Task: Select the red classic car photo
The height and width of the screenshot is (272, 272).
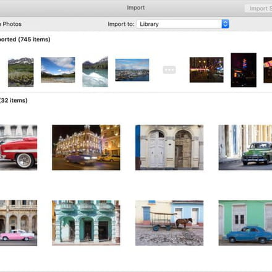Action: (x=19, y=148)
